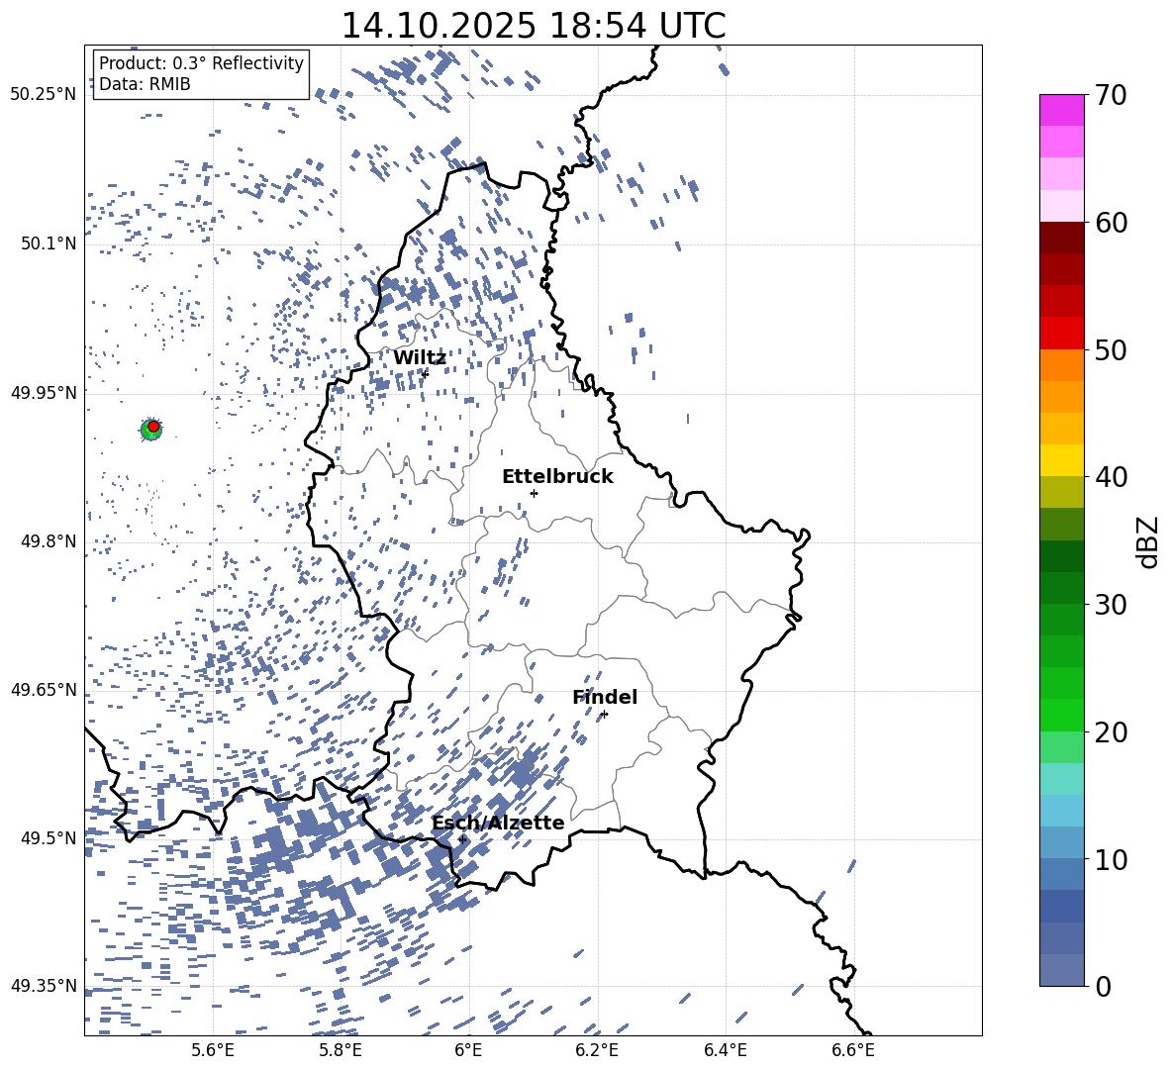Click the 5.6°E longitude label
Viewport: 1172px width, 1070px height.
213,1050
